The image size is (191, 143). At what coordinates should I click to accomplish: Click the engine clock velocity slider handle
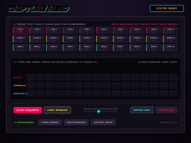[x=99, y=111]
